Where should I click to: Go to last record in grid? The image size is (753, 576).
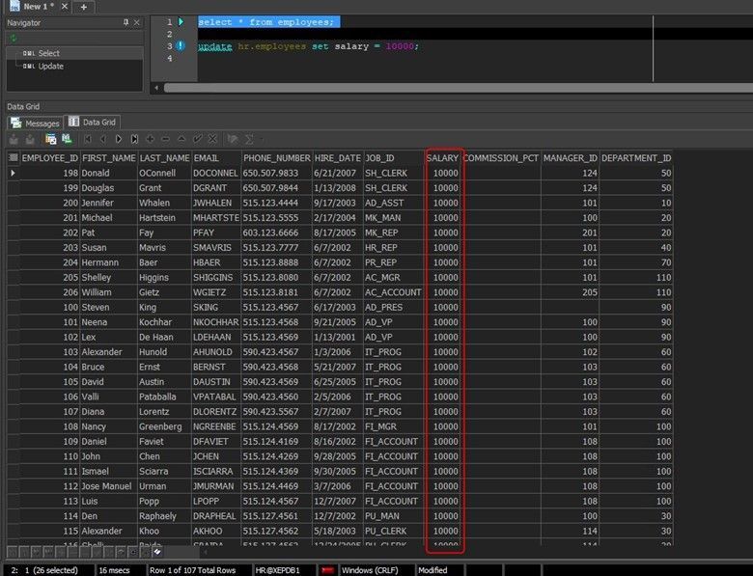pos(134,139)
